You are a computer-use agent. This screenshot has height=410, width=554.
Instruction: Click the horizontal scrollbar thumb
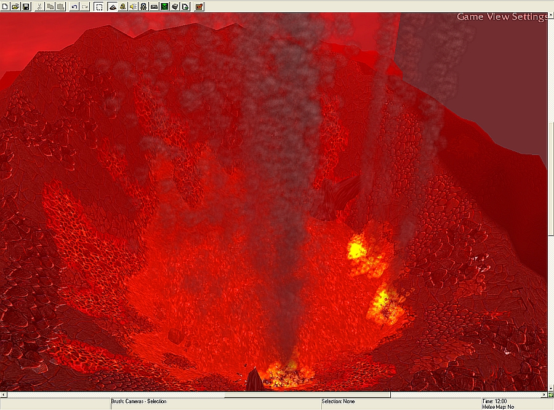click(307, 395)
